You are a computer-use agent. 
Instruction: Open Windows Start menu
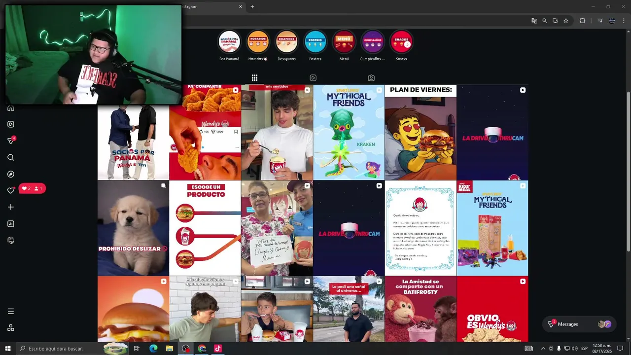tap(8, 349)
